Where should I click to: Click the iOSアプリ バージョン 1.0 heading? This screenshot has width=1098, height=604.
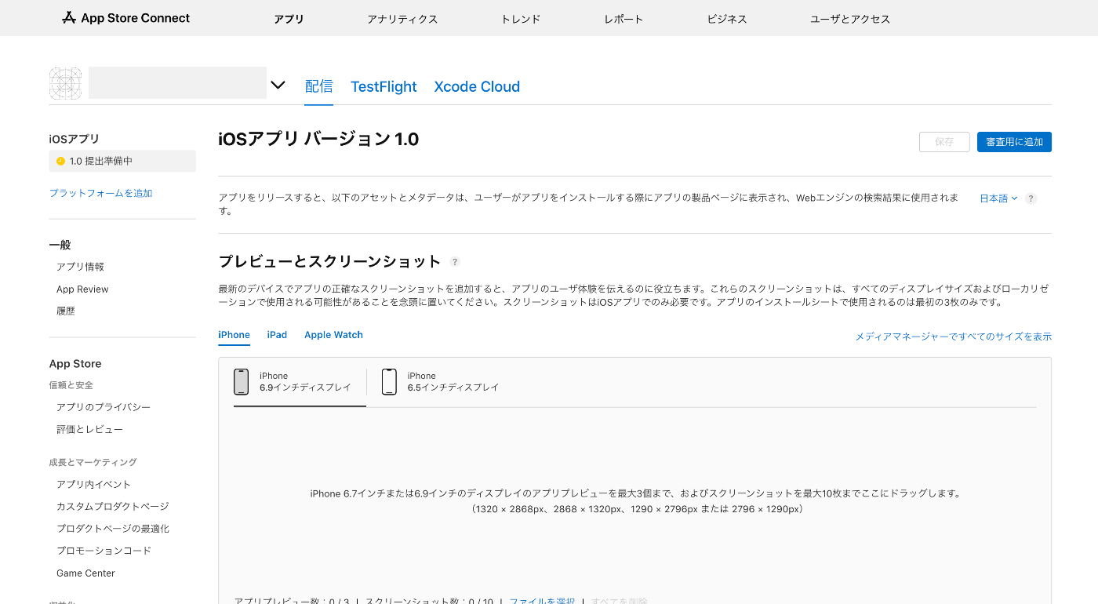318,140
